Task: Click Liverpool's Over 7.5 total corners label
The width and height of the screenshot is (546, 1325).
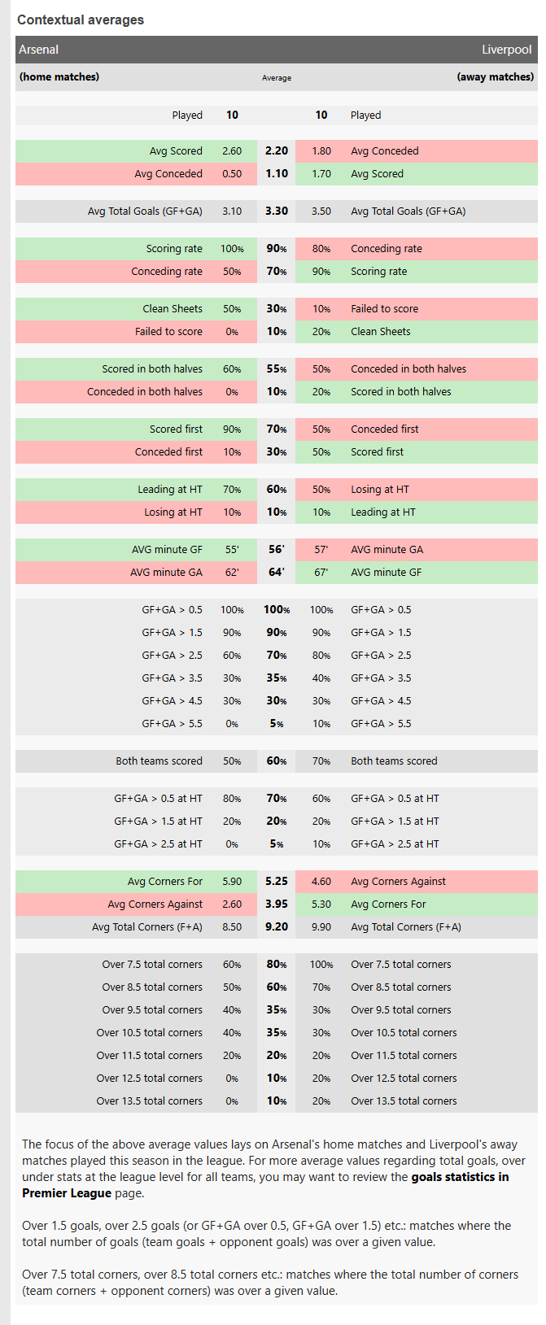Action: point(400,964)
